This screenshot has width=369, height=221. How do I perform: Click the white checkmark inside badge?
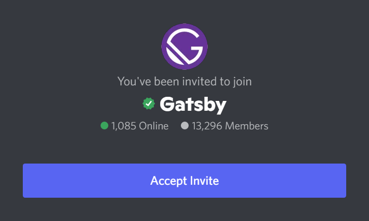coord(149,104)
